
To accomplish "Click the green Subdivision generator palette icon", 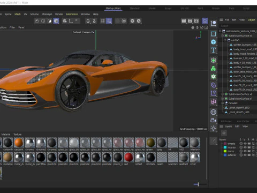I will point(214,61).
